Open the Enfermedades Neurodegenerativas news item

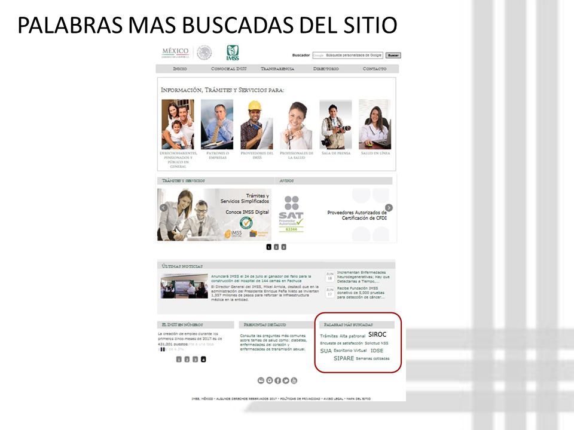pos(363,277)
